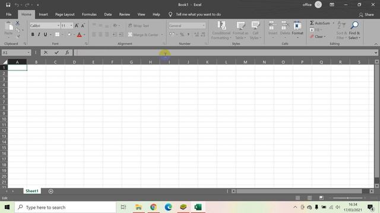Select the Sheet1 tab
380x213 pixels.
pos(32,191)
